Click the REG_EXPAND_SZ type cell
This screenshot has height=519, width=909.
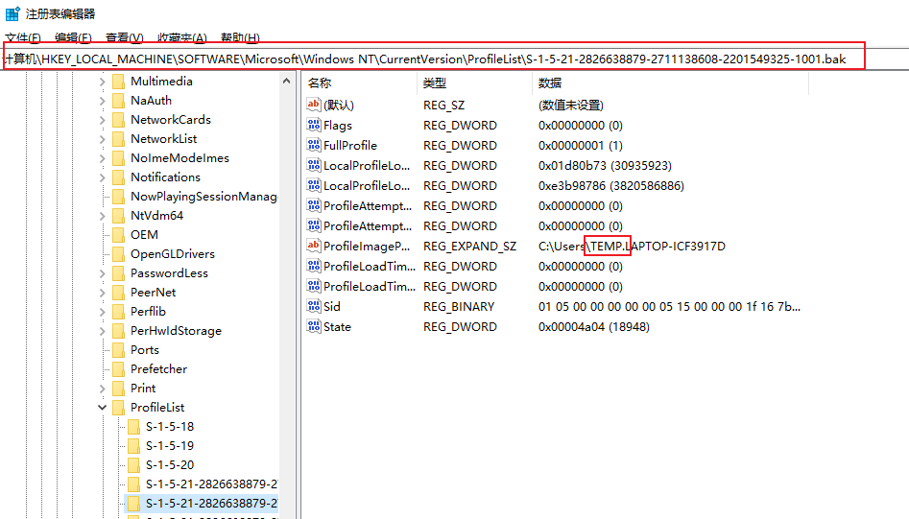[x=469, y=246]
